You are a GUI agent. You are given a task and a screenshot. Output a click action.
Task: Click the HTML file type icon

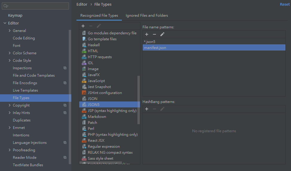coord(84,51)
